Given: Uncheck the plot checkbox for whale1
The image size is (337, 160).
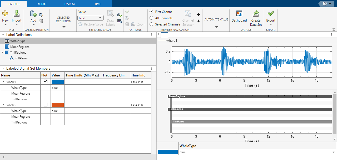Looking at the screenshot, I should pyautogui.click(x=46, y=81).
